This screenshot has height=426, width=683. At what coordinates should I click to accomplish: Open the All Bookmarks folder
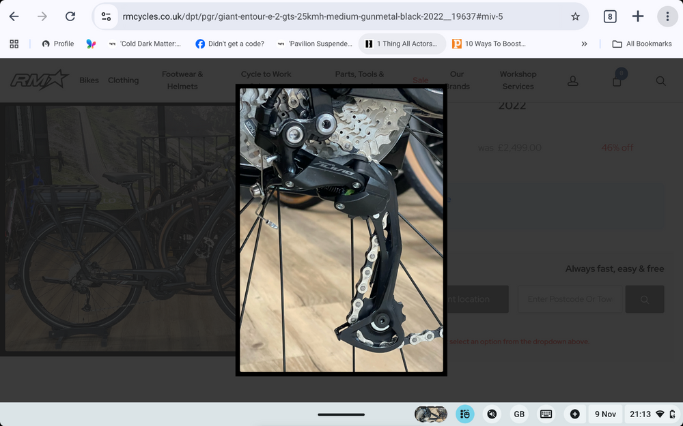pos(642,44)
